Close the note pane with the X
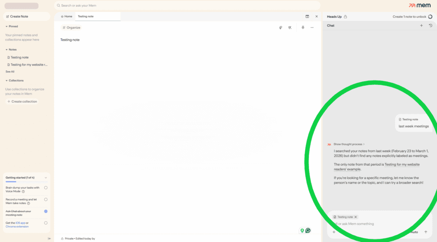This screenshot has width=437, height=242. click(x=316, y=17)
